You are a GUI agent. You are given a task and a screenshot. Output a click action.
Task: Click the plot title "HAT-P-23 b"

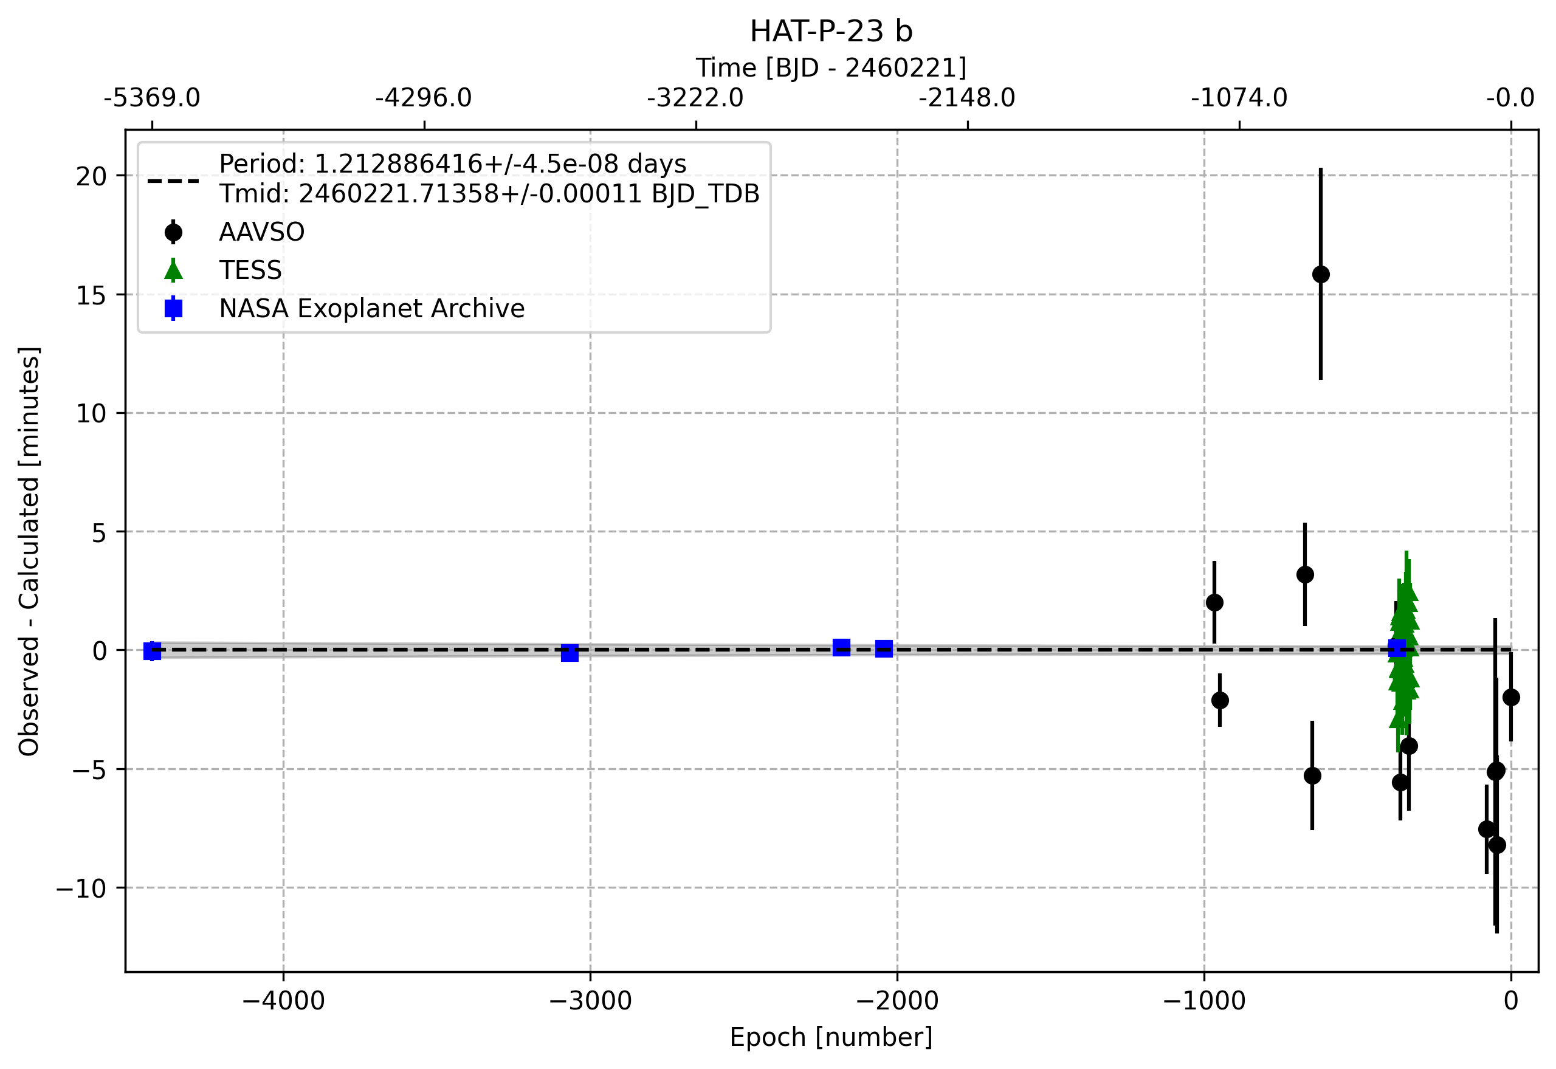831,32
